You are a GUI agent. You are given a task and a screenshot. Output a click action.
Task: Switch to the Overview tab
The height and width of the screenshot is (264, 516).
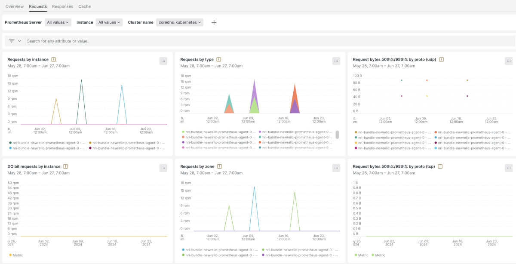pyautogui.click(x=15, y=6)
